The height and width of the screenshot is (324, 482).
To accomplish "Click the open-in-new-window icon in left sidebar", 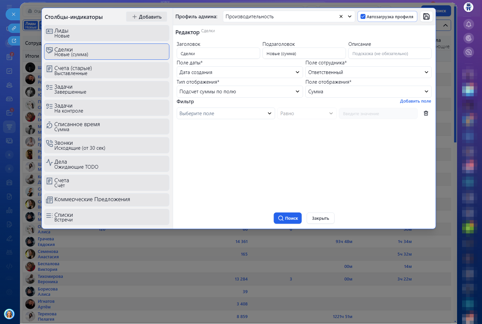I will [x=14, y=41].
